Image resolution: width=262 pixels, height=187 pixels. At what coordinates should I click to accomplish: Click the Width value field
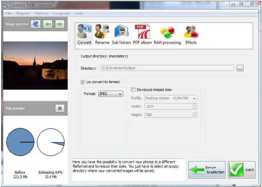pyautogui.click(x=169, y=107)
